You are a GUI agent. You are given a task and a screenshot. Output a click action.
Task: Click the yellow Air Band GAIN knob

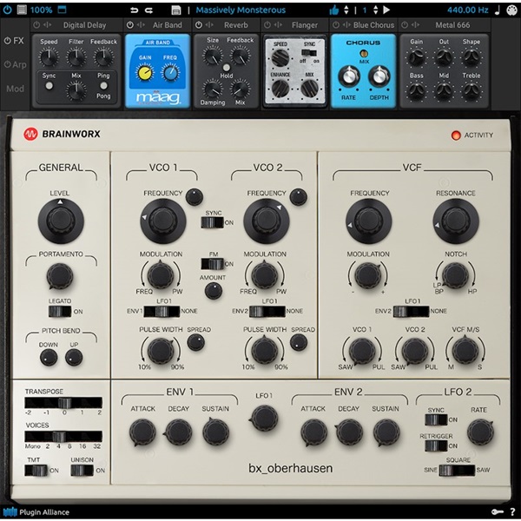pos(144,73)
